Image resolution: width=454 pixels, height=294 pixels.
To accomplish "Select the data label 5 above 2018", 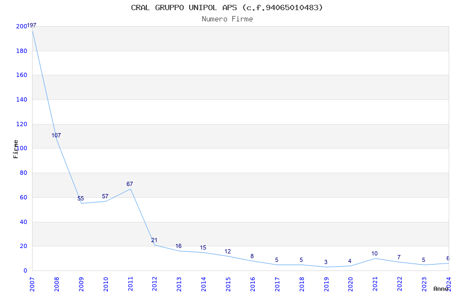I will (301, 260).
